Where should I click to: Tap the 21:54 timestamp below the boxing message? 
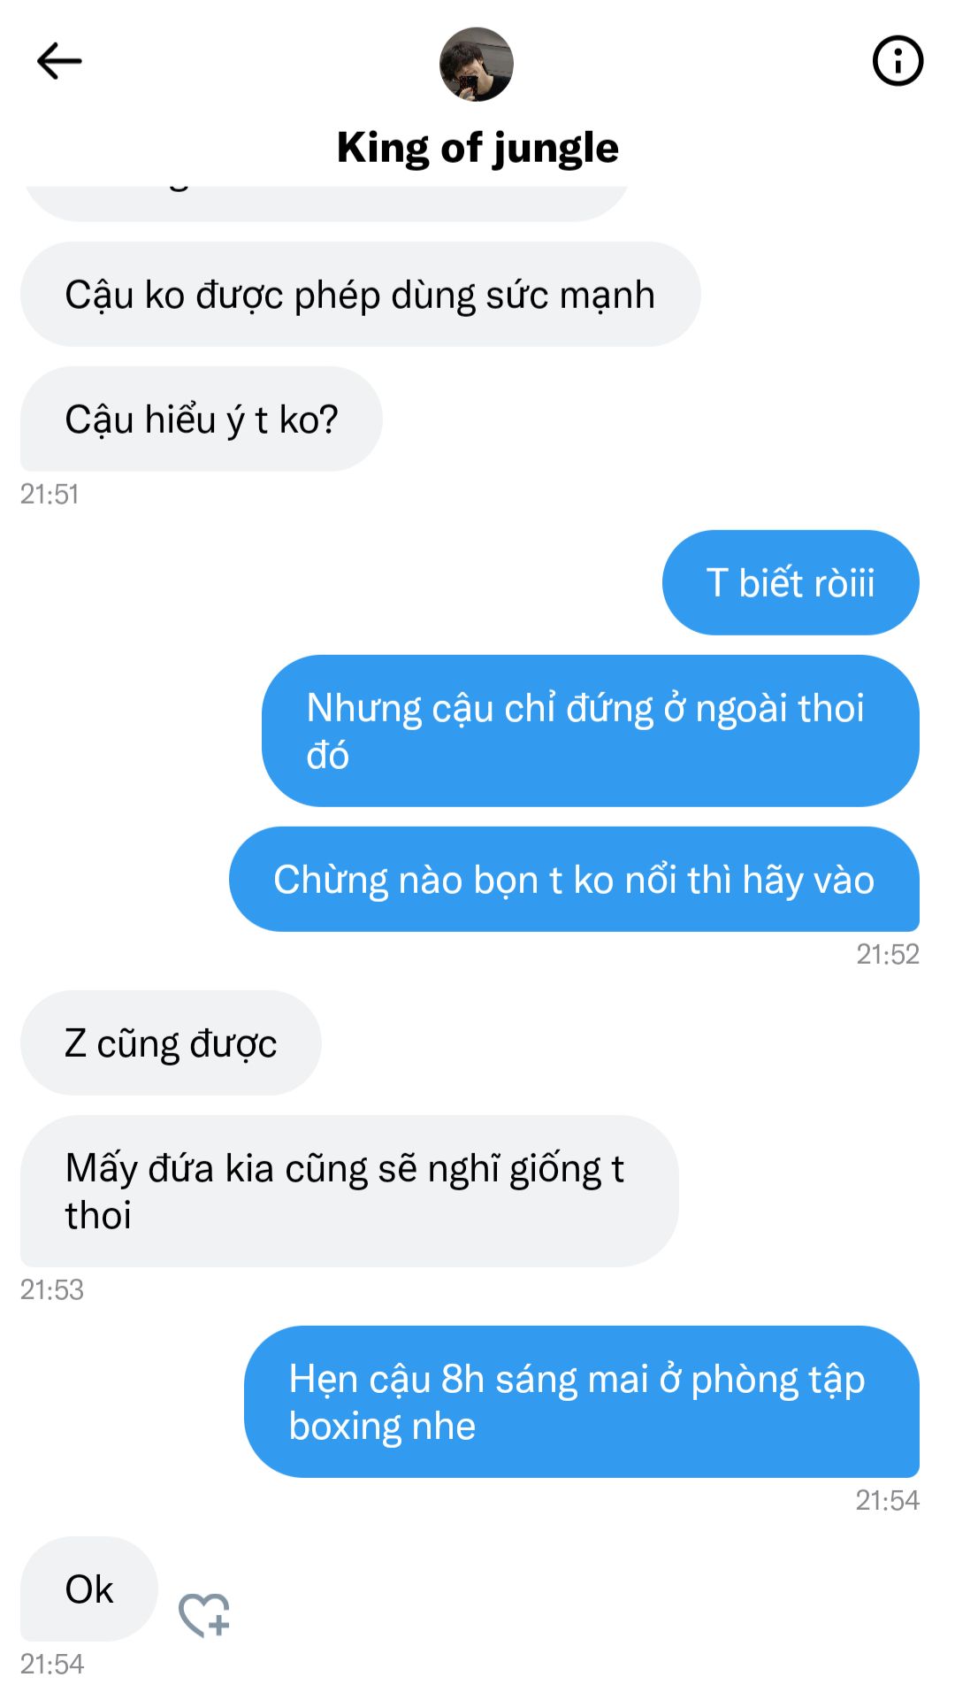[888, 1500]
